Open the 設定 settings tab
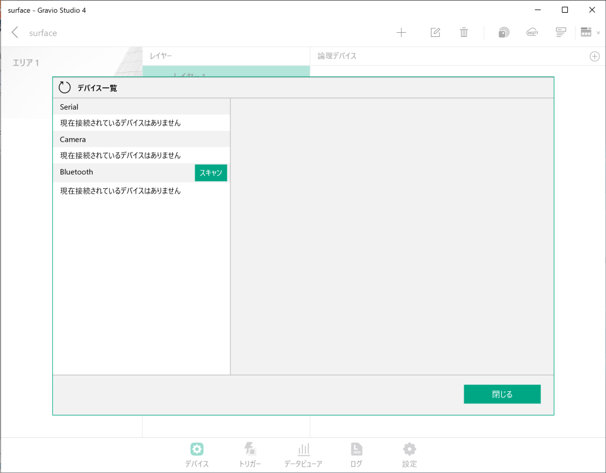Screen dimensions: 606x473 pos(410,455)
